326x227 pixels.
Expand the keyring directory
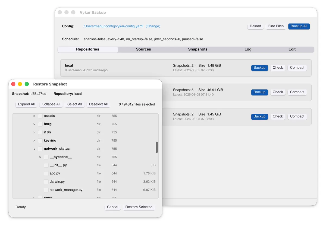pos(35,140)
